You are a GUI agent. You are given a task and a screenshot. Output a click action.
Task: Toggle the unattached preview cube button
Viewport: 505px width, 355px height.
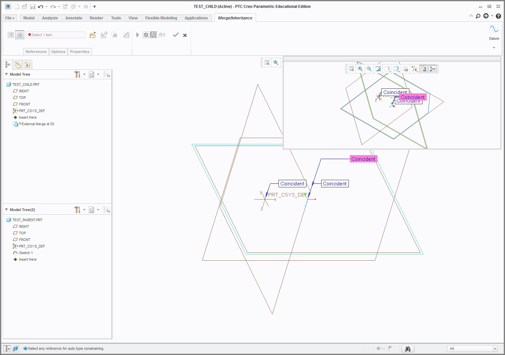click(154, 35)
